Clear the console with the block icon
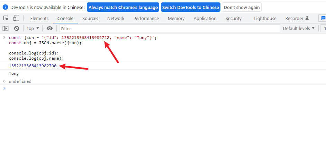 [16, 29]
